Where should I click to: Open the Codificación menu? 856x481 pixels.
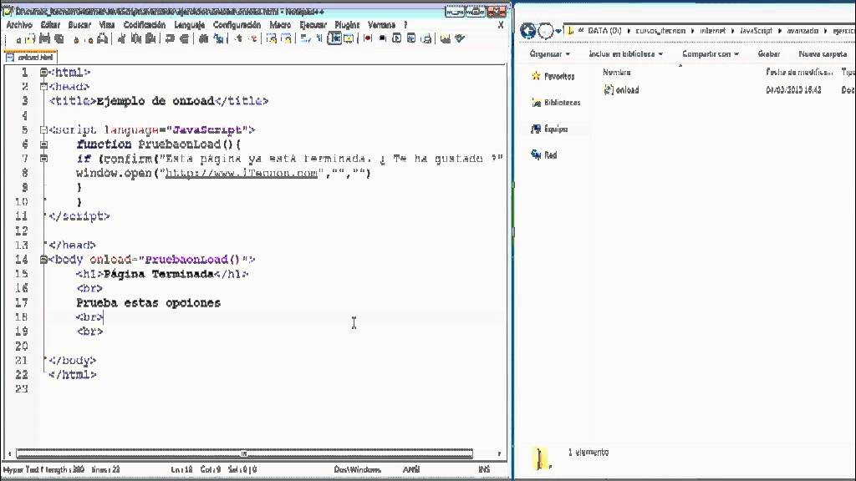144,24
